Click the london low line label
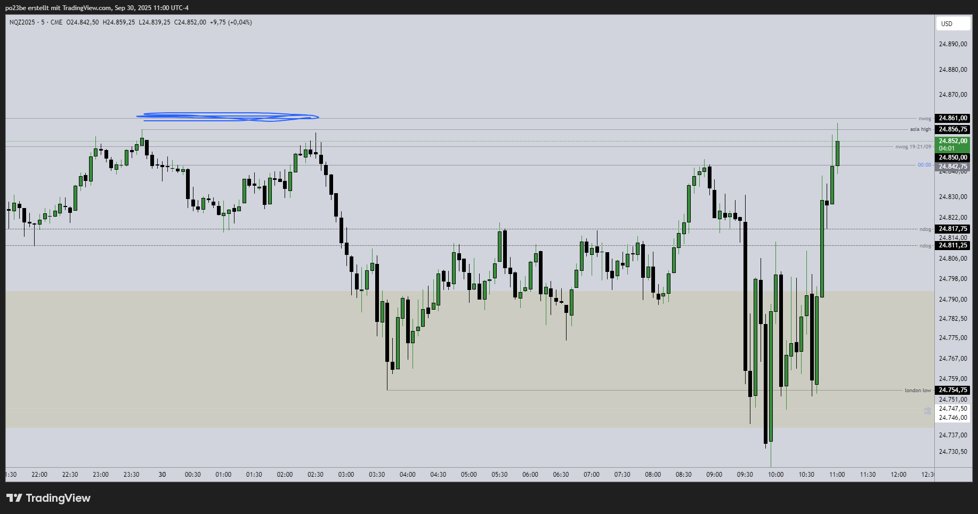The height and width of the screenshot is (514, 978). point(918,391)
